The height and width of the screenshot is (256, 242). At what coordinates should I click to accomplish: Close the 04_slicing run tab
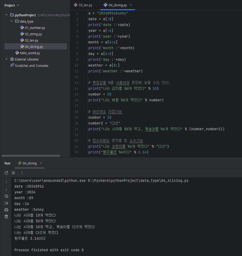point(41,163)
